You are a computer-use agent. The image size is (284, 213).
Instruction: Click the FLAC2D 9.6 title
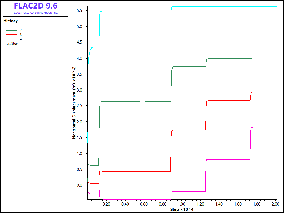(35, 6)
